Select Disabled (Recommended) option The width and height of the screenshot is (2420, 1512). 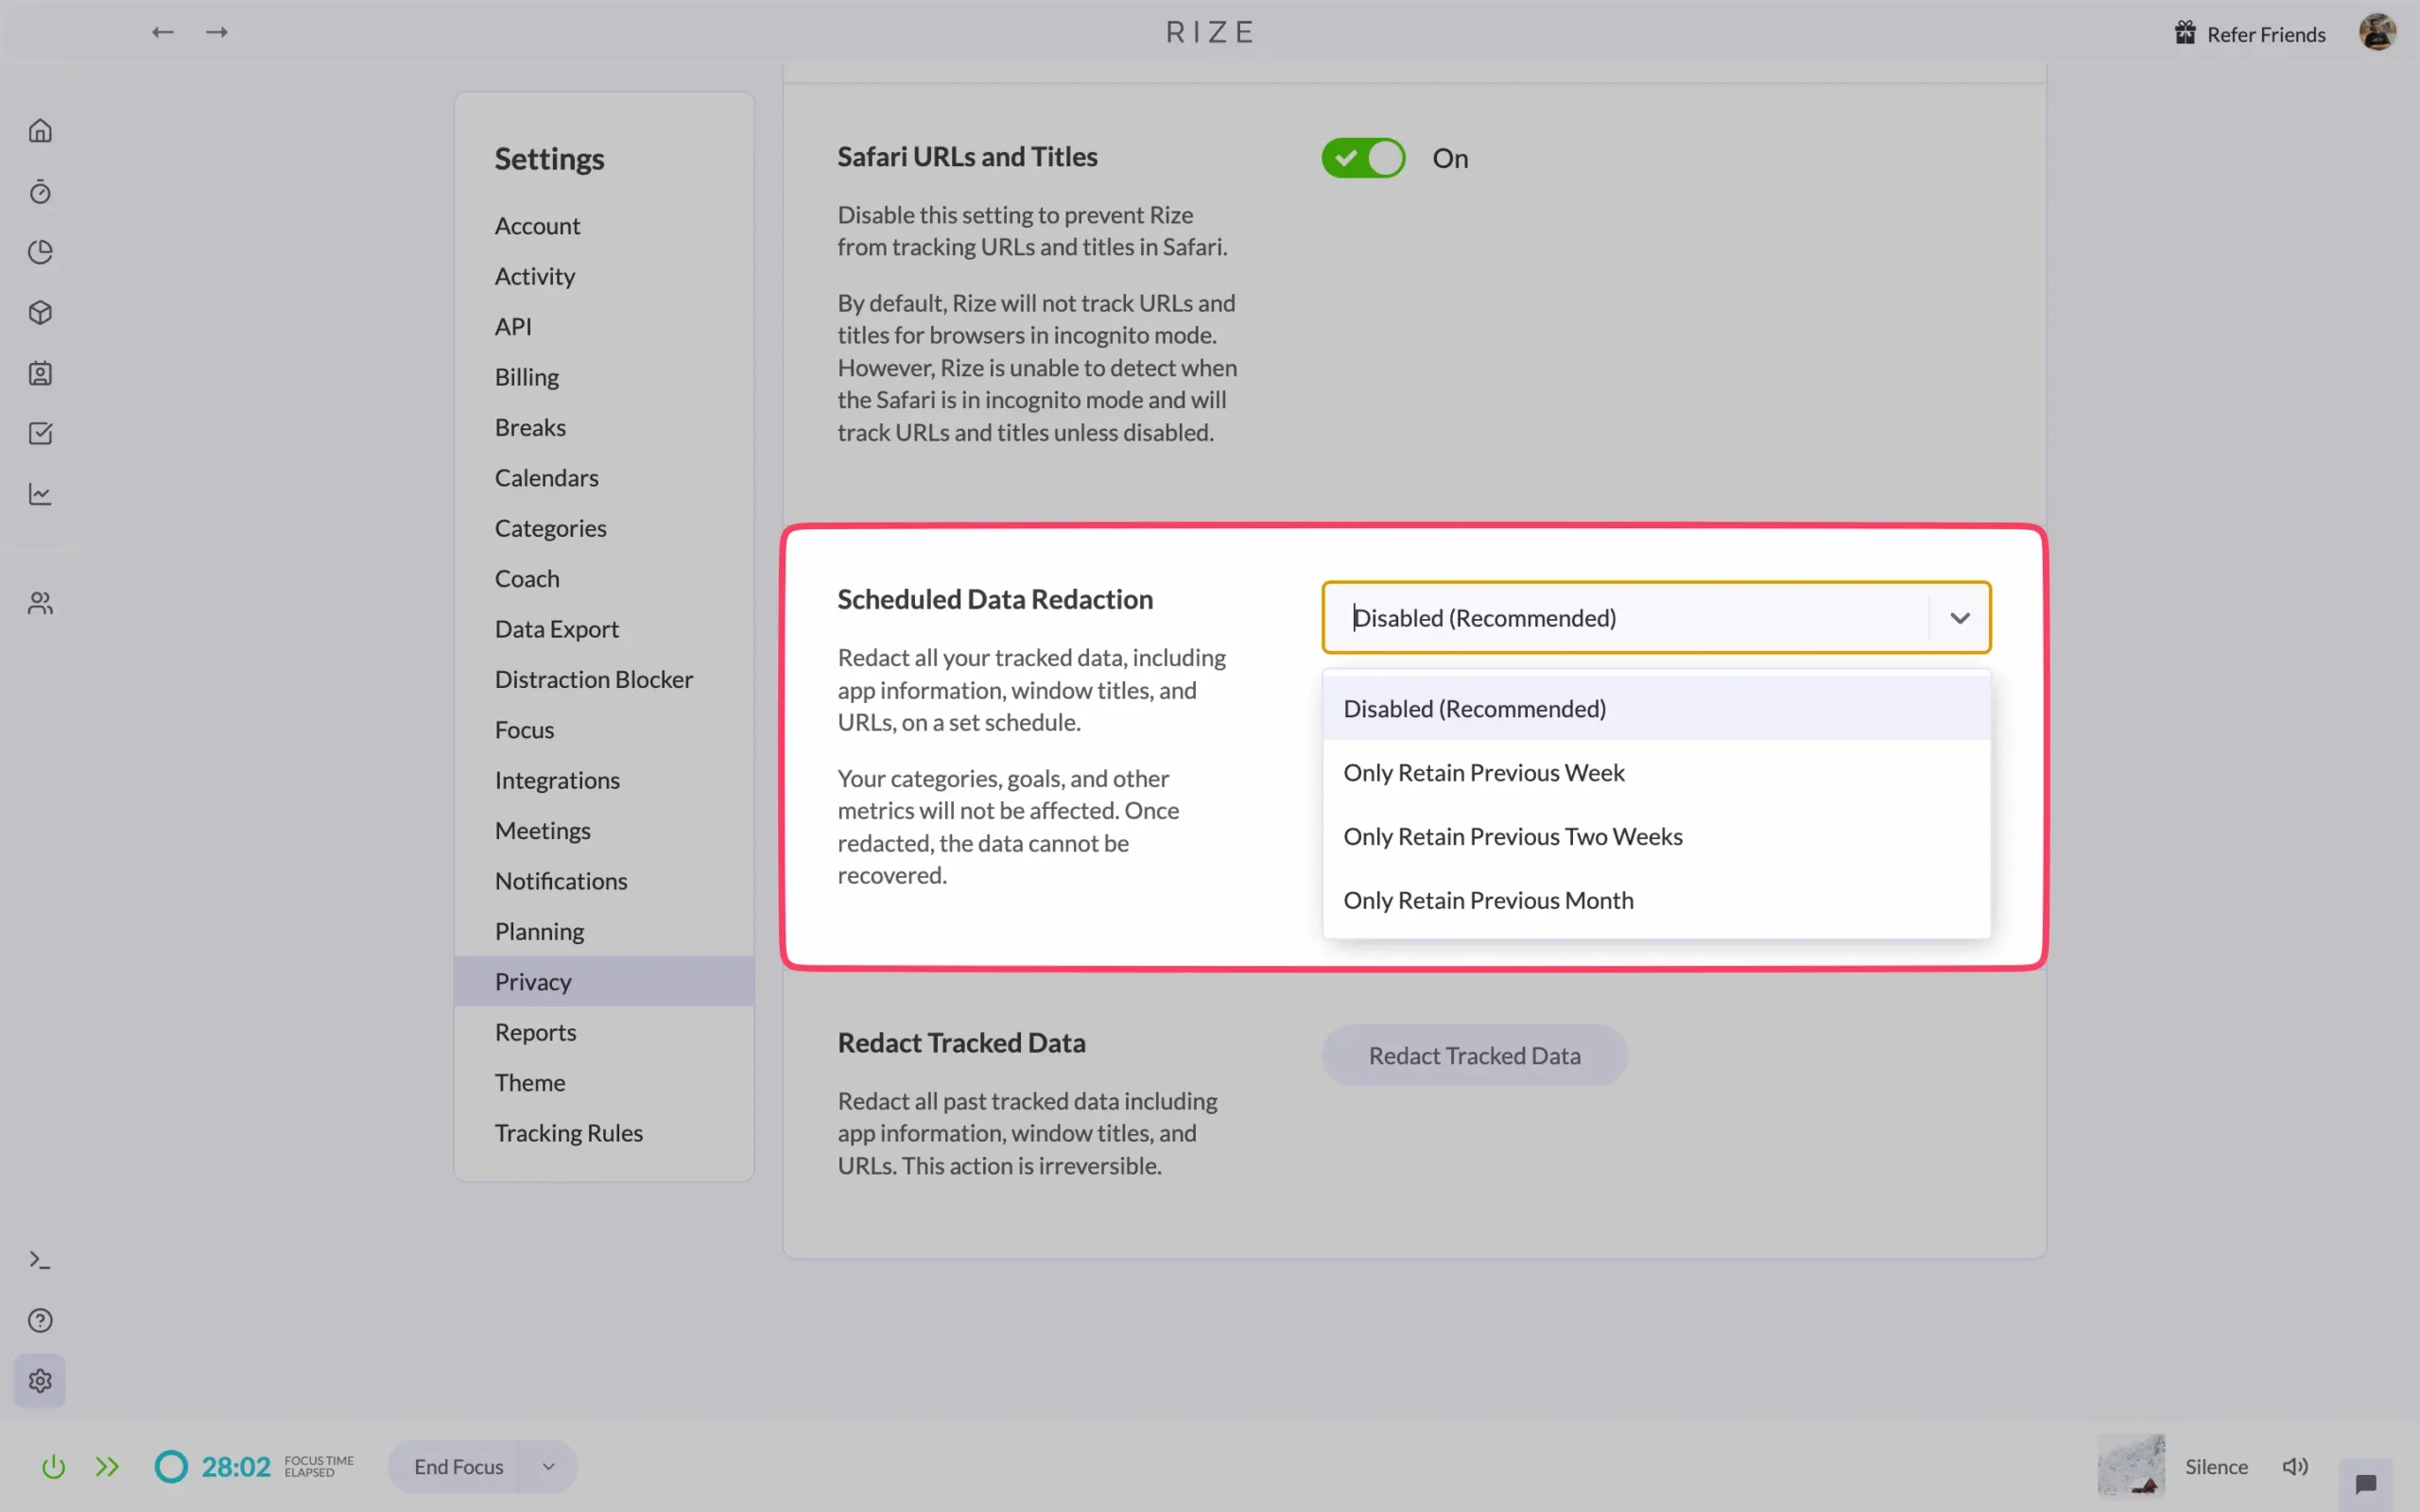pyautogui.click(x=1656, y=709)
